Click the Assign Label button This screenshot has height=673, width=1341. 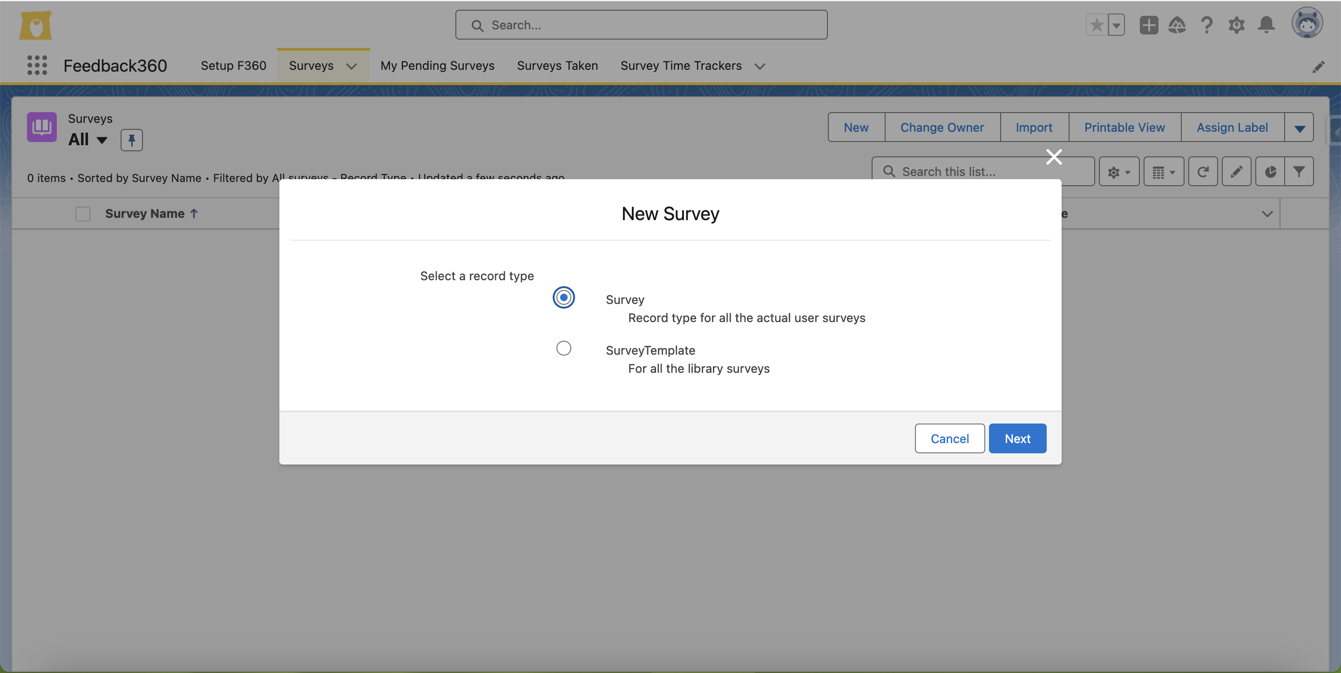pos(1232,128)
